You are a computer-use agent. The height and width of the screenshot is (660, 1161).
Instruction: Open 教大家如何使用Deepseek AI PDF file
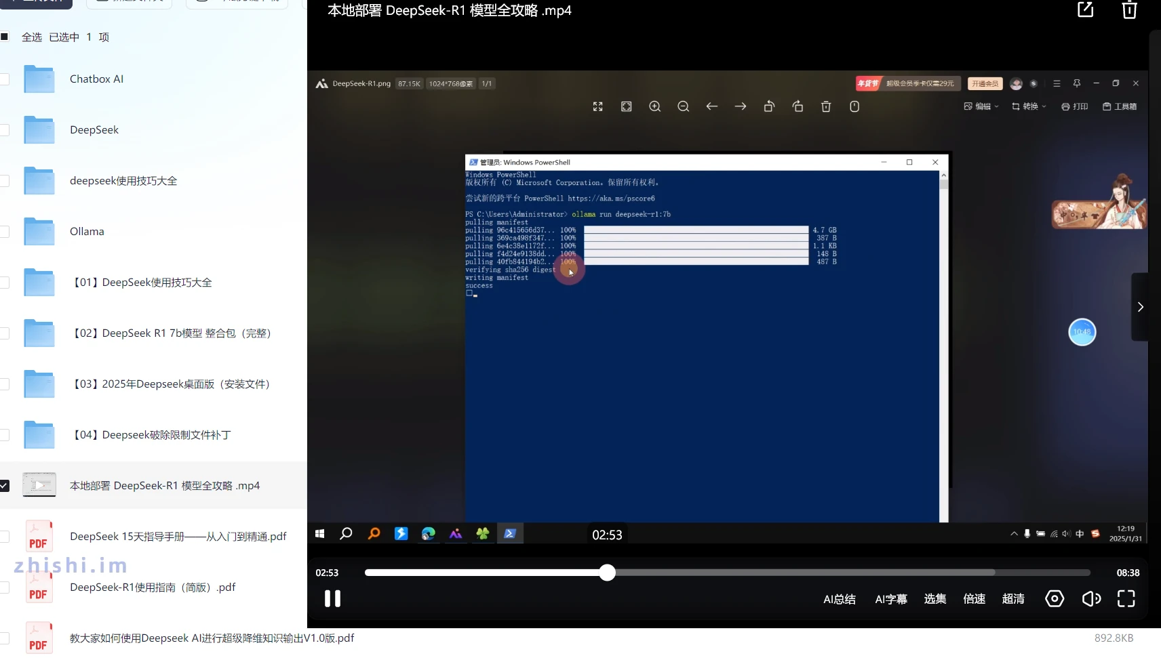click(212, 638)
